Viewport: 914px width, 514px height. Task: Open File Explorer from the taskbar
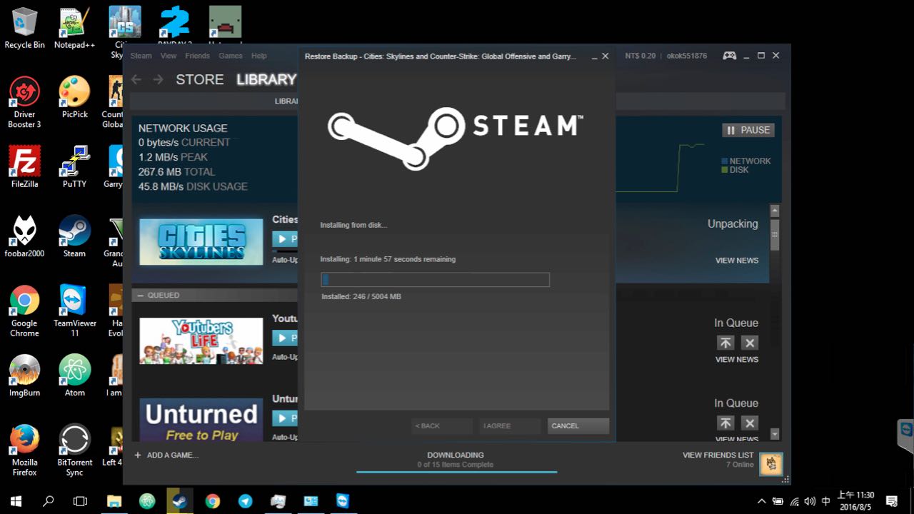(114, 501)
